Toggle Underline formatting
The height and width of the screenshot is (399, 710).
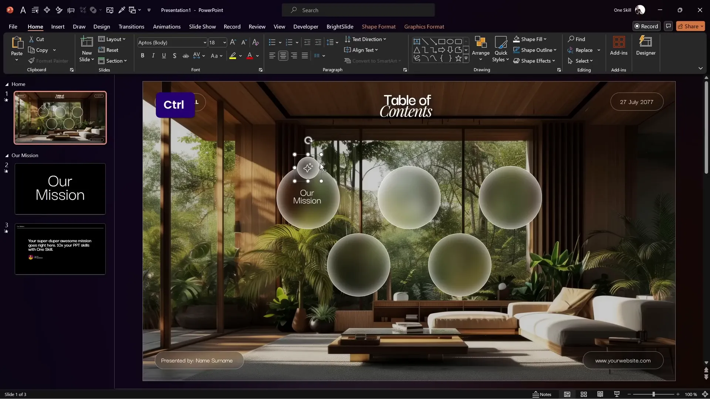click(164, 55)
